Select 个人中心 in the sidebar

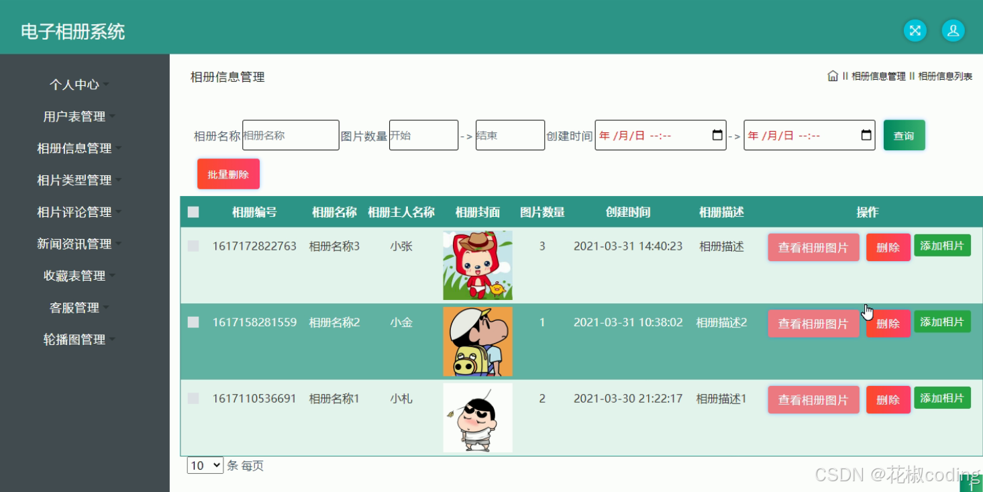[x=74, y=84]
